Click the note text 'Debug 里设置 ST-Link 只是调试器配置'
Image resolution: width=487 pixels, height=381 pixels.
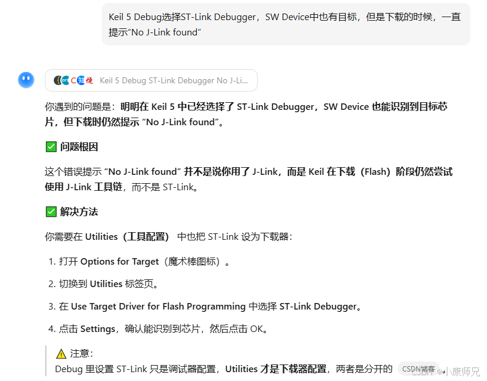[135, 369]
